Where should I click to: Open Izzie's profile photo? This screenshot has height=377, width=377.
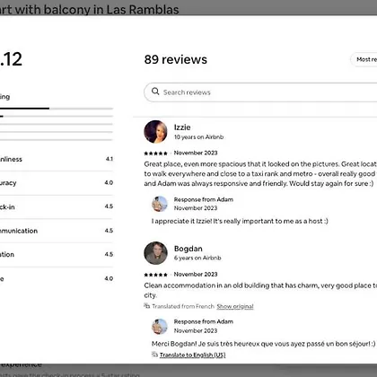[155, 132]
